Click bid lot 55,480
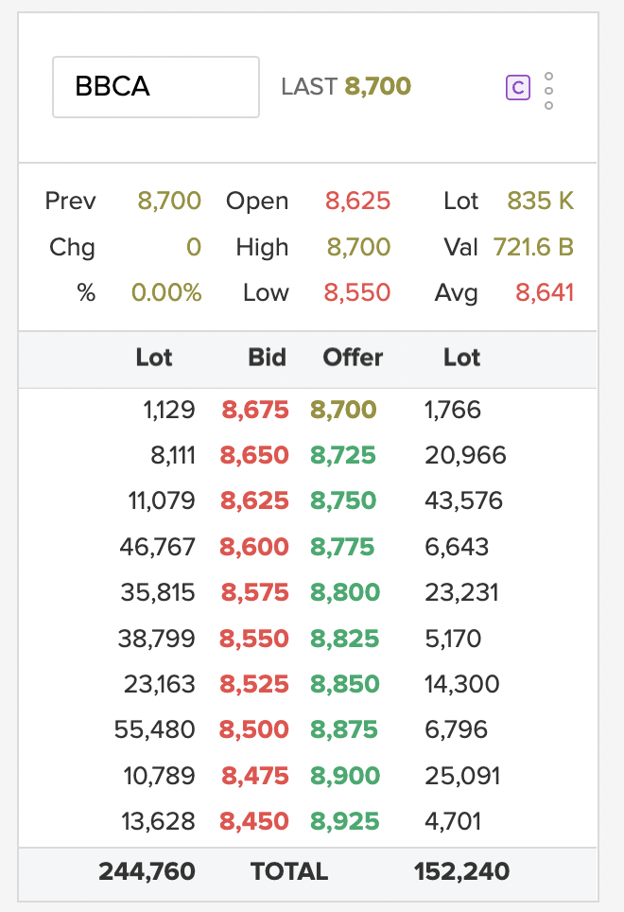This screenshot has height=912, width=624. (x=154, y=729)
